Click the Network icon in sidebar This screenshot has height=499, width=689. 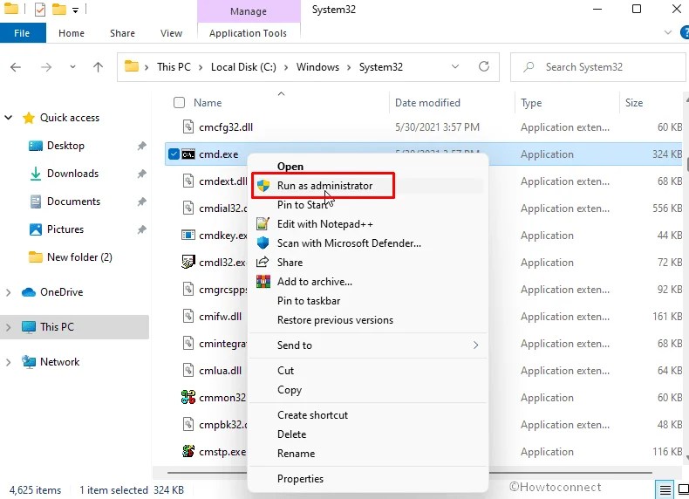(29, 362)
